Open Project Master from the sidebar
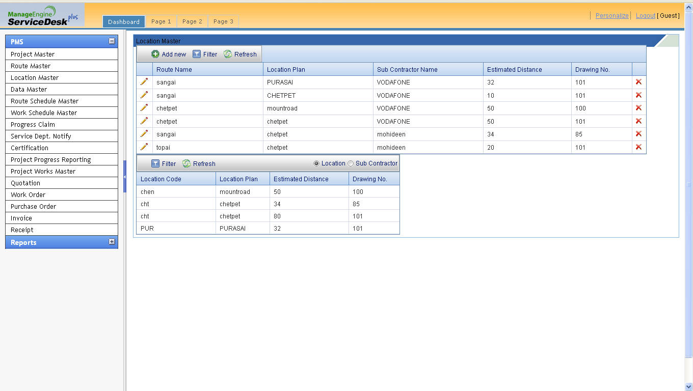The image size is (693, 391). (x=62, y=54)
